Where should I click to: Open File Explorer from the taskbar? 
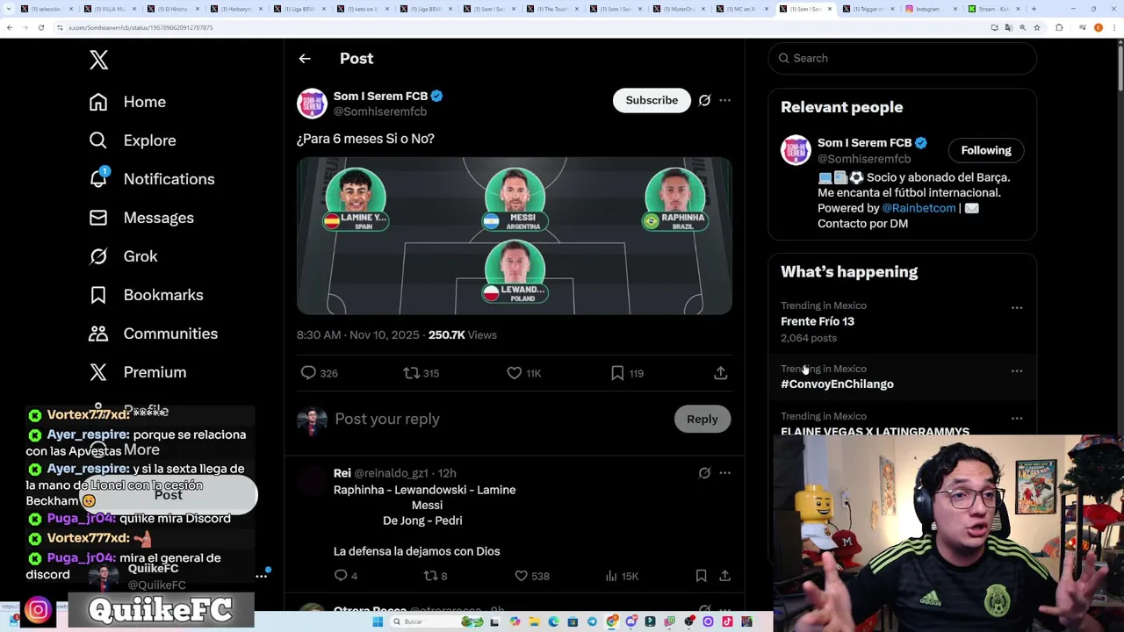pos(534,621)
